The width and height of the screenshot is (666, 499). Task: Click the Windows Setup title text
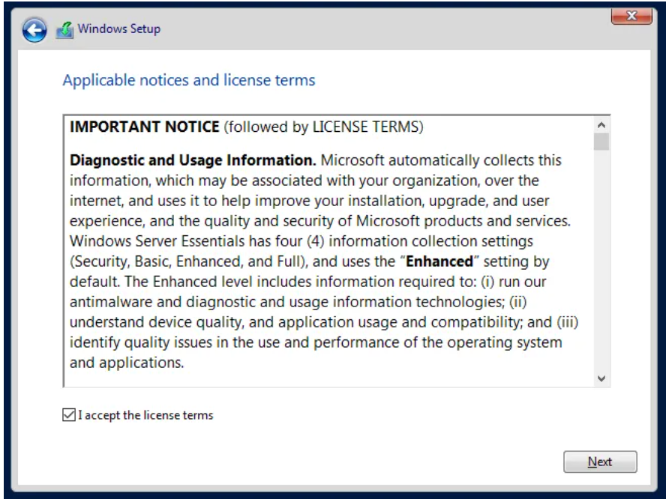point(119,29)
